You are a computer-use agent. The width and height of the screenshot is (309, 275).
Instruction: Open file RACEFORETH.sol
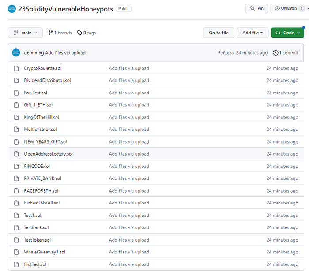point(41,191)
